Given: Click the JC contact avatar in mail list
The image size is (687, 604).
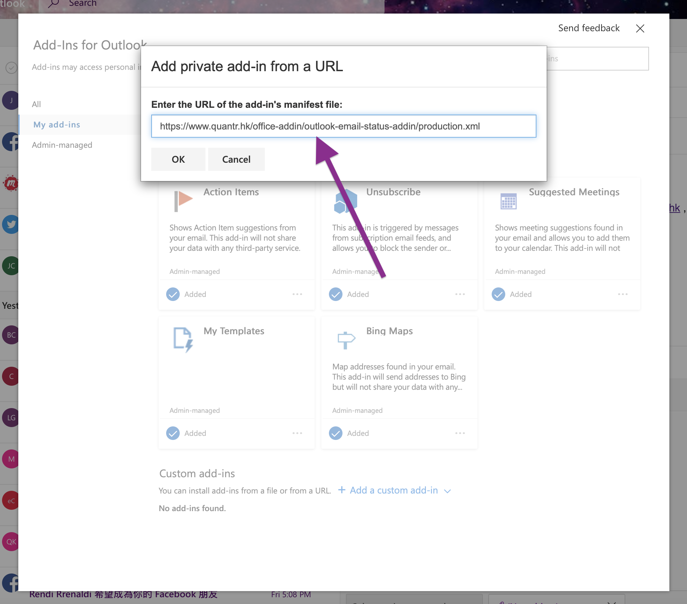Looking at the screenshot, I should pos(11,266).
